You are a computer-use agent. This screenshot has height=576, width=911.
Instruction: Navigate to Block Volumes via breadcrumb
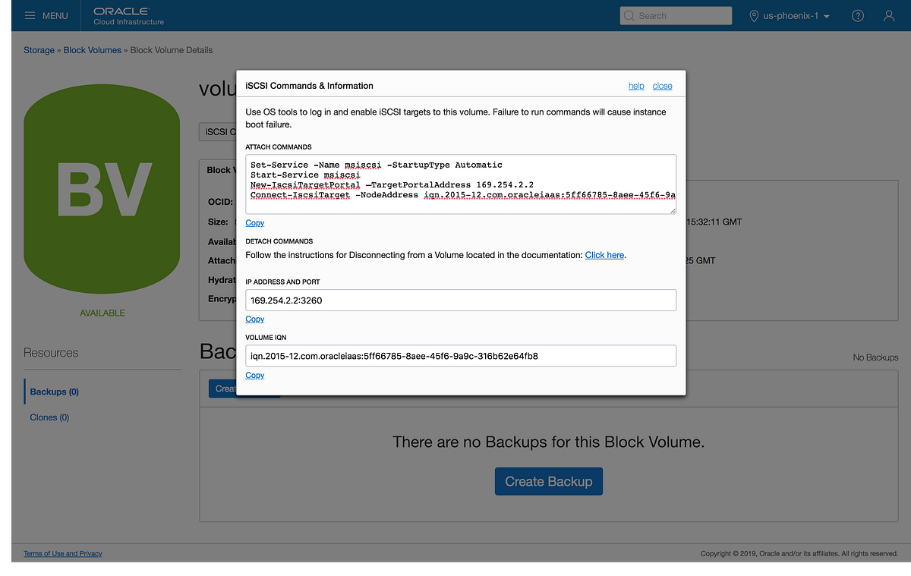92,49
